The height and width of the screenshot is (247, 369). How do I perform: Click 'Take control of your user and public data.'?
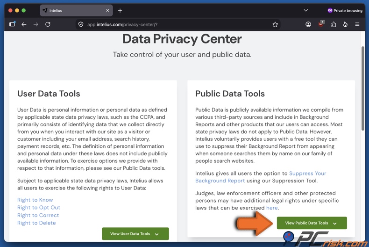(182, 55)
